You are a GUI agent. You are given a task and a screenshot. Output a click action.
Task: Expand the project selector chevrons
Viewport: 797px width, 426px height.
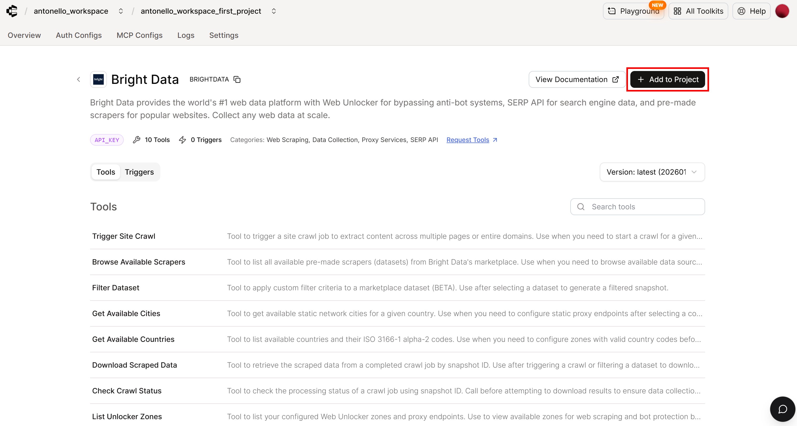click(x=274, y=11)
